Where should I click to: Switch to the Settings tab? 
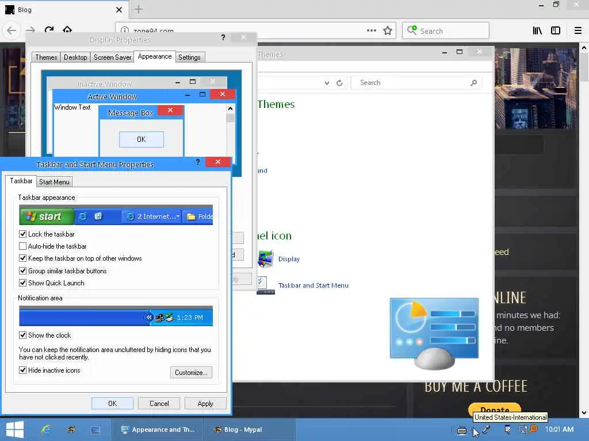click(189, 57)
